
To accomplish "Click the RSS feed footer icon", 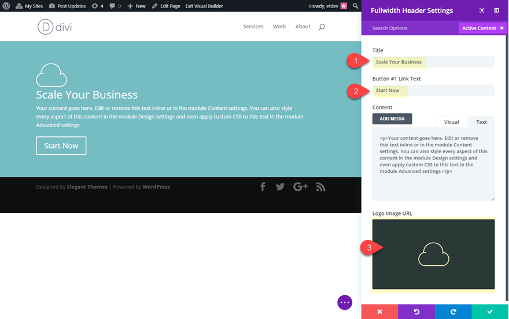I will click(x=320, y=187).
